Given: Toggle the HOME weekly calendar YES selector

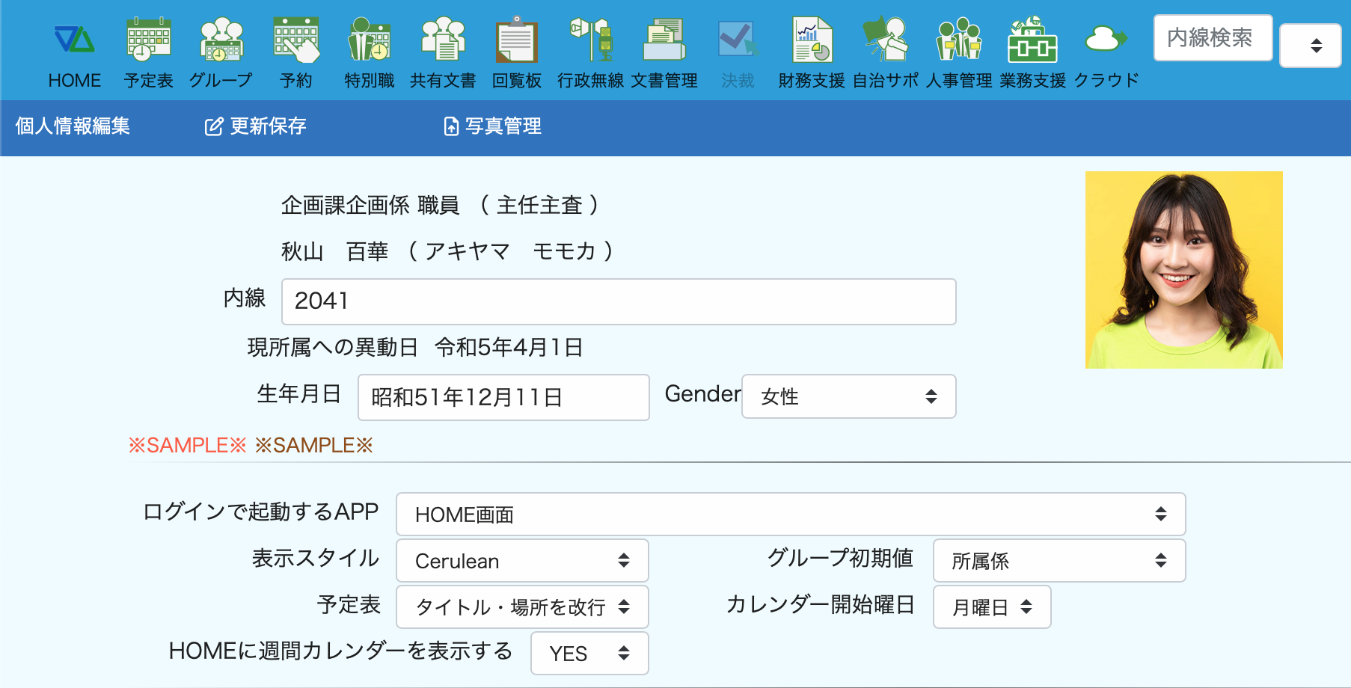Looking at the screenshot, I should click(589, 654).
